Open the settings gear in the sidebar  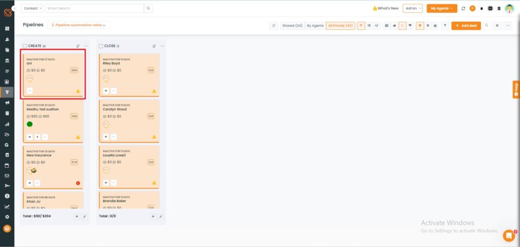7,217
